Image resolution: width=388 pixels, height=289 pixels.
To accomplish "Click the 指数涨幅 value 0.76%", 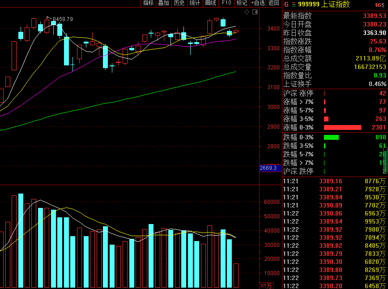I will (378, 50).
